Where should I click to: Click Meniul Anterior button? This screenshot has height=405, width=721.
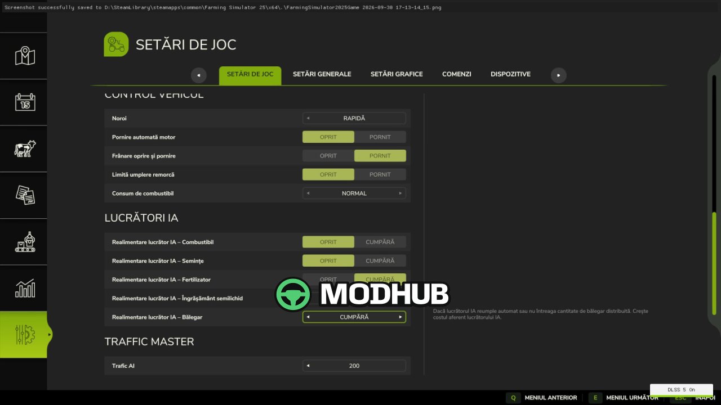[544, 398]
